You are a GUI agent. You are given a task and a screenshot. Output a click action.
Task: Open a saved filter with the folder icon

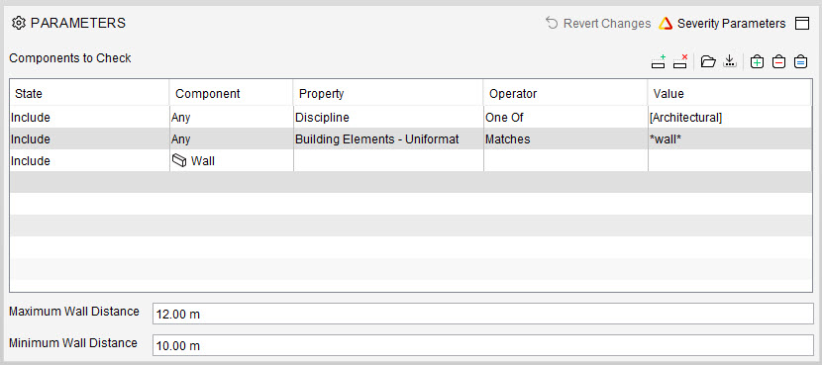point(708,61)
